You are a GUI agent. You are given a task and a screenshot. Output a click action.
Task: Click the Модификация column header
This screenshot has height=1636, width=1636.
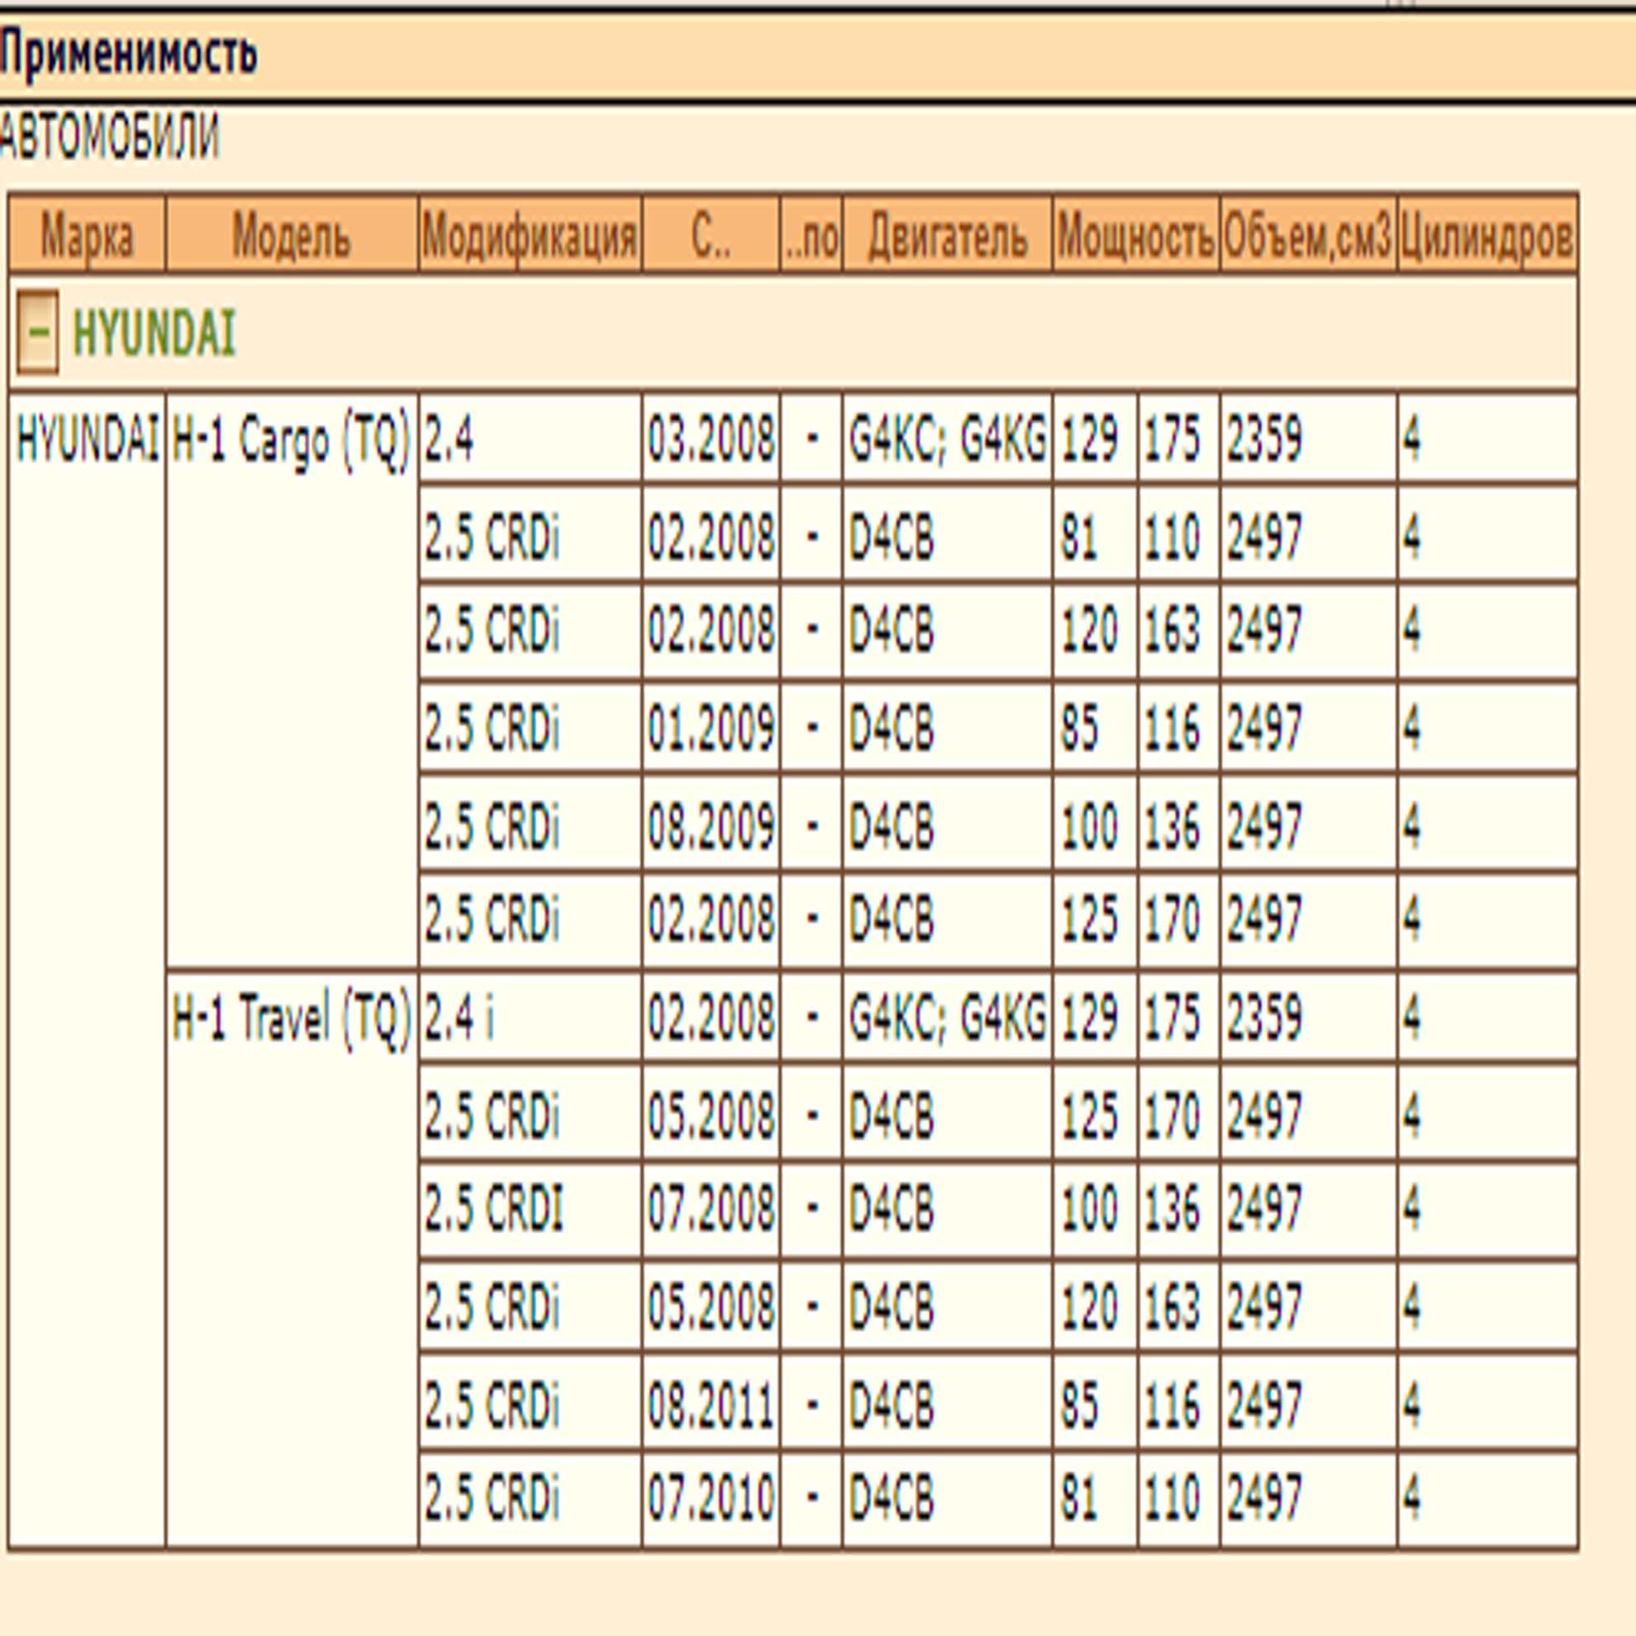click(x=530, y=235)
